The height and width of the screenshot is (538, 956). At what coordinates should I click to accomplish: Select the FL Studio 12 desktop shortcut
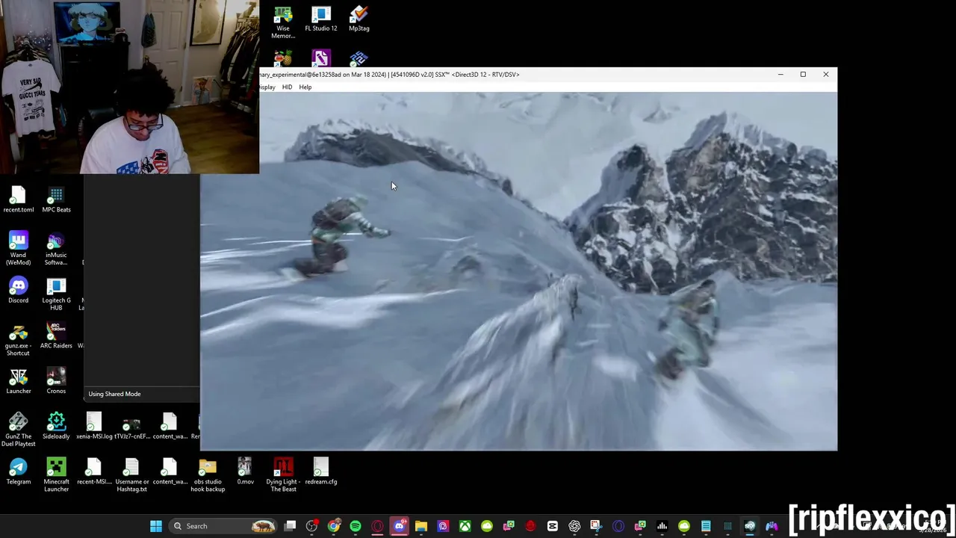pyautogui.click(x=321, y=20)
